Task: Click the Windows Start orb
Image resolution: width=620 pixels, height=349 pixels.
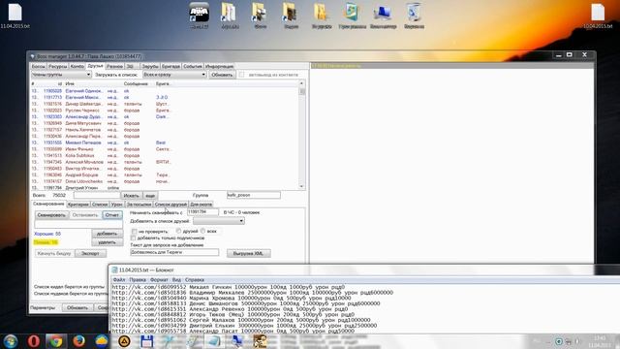Action: click(11, 340)
